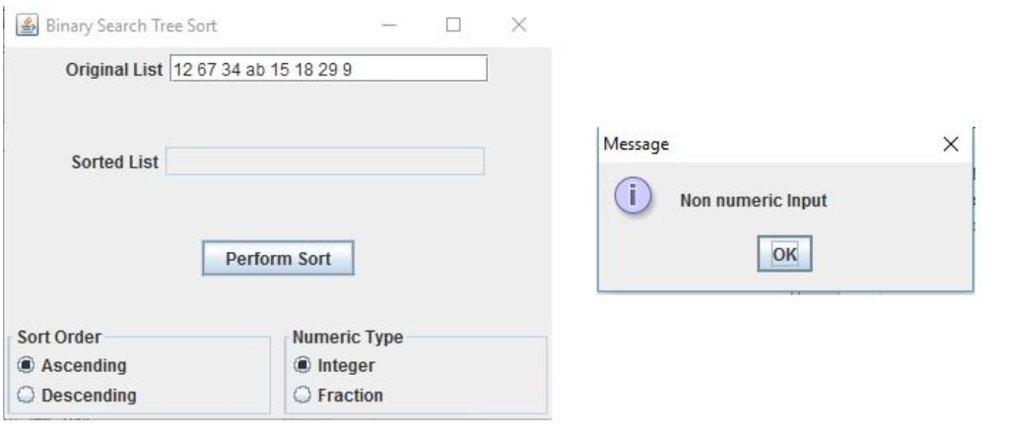Click the Sort Order group heading
The height and width of the screenshot is (436, 1009).
tap(59, 337)
